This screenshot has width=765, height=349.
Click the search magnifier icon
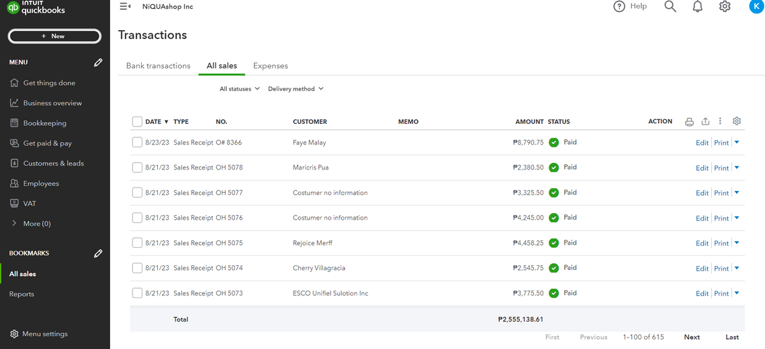670,7
